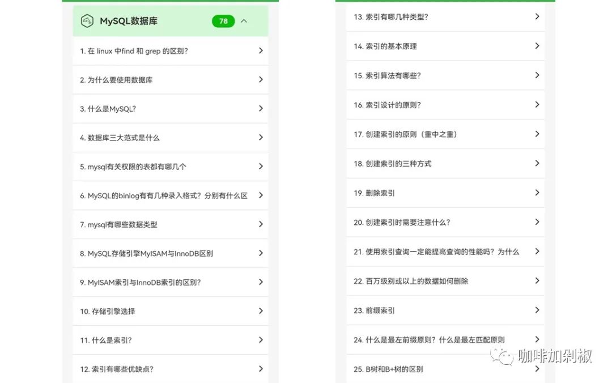The height and width of the screenshot is (383, 612).
Task: Click the chevron beside 前缀索引
Action: [x=537, y=310]
